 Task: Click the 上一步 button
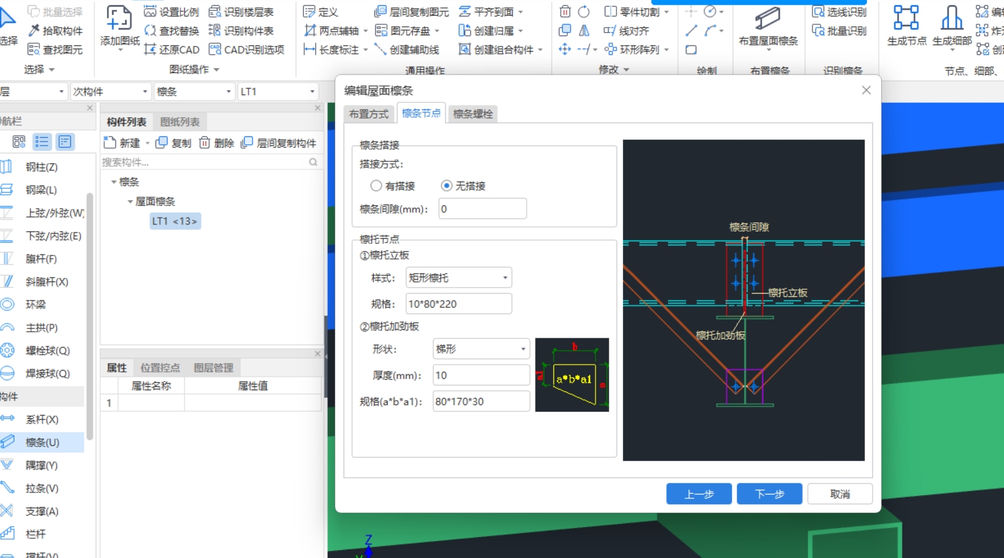click(x=699, y=494)
